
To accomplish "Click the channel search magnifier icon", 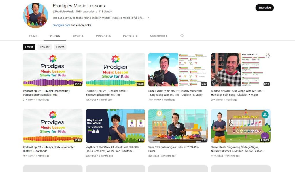I will tap(182, 36).
